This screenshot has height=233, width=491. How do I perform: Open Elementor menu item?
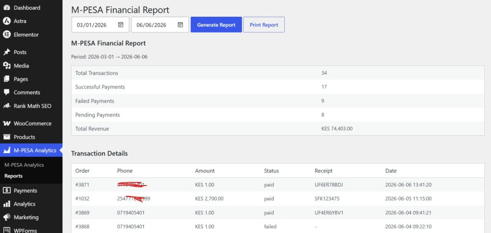point(26,34)
